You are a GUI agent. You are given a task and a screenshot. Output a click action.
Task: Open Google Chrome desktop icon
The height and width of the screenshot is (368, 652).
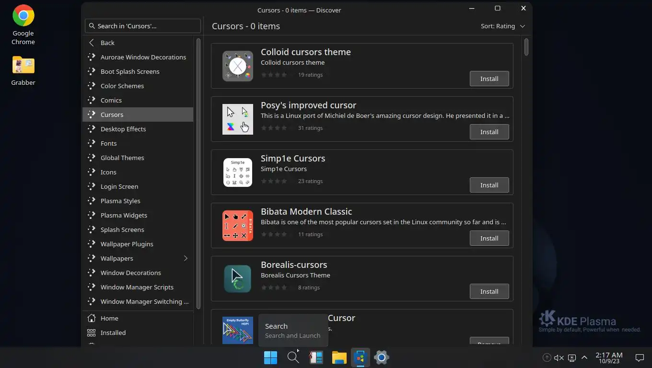(23, 25)
